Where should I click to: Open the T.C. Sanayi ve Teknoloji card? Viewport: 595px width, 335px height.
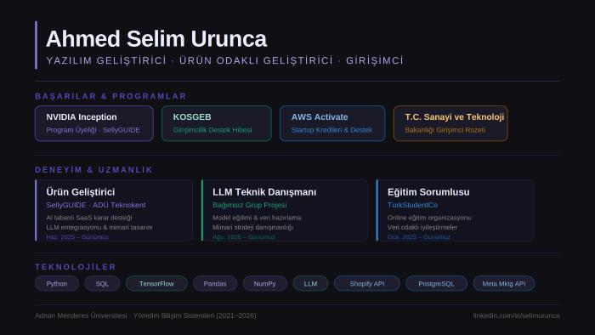click(450, 123)
